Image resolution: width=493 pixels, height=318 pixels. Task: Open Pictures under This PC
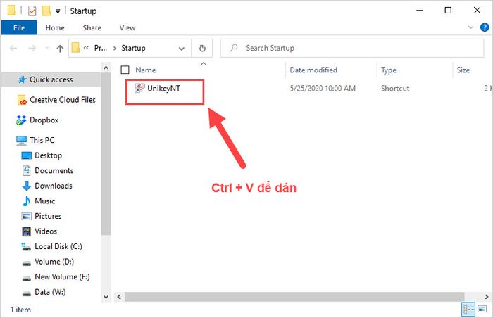tap(48, 216)
